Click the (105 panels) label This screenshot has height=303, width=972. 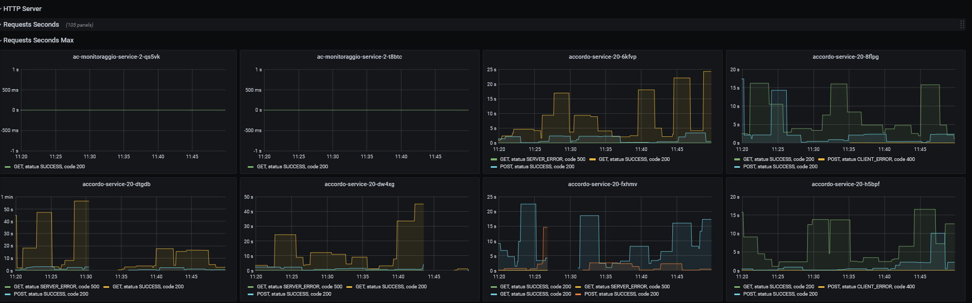tap(79, 25)
